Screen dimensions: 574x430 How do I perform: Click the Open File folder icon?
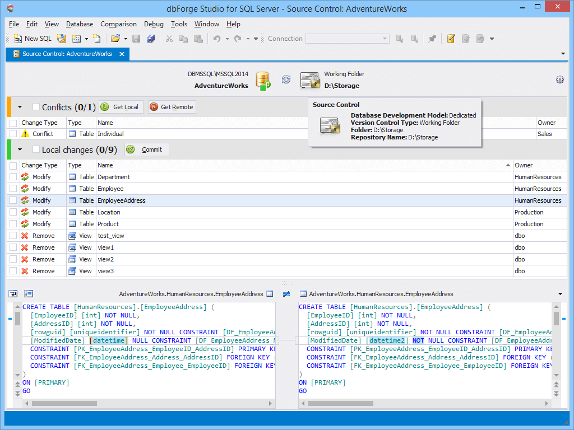pos(115,39)
